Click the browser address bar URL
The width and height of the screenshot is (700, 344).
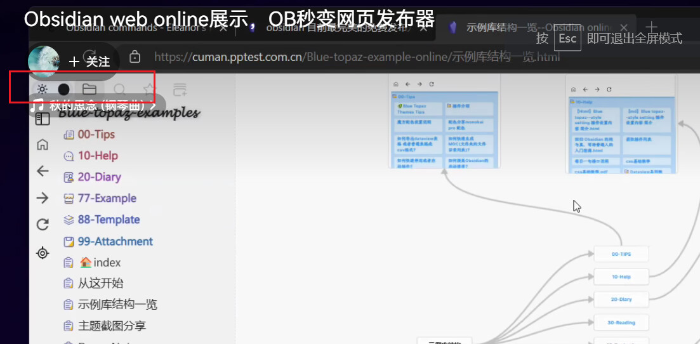357,57
